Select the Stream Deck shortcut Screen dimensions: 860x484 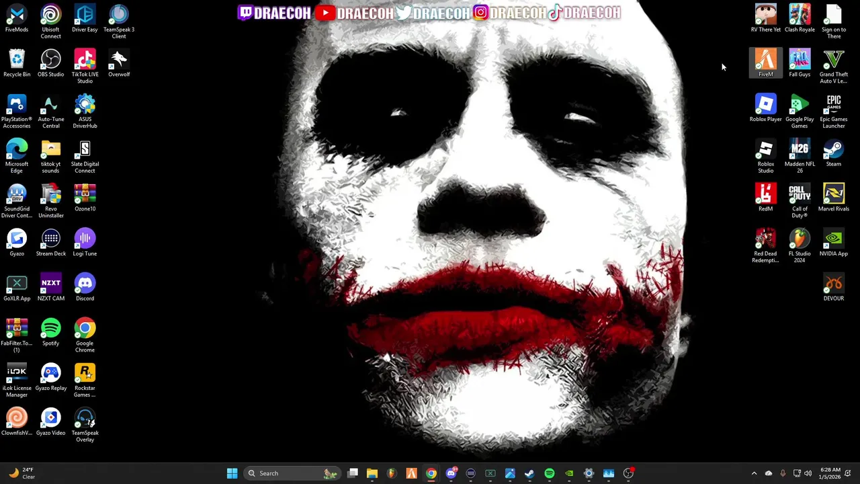click(x=51, y=243)
